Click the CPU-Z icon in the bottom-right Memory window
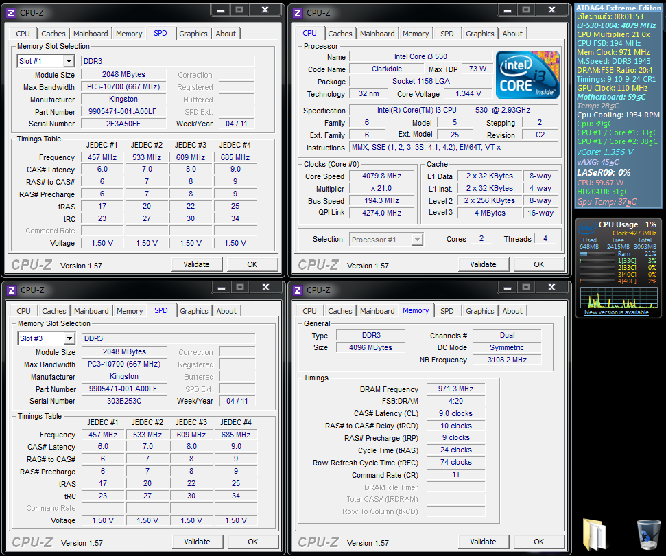 click(298, 290)
